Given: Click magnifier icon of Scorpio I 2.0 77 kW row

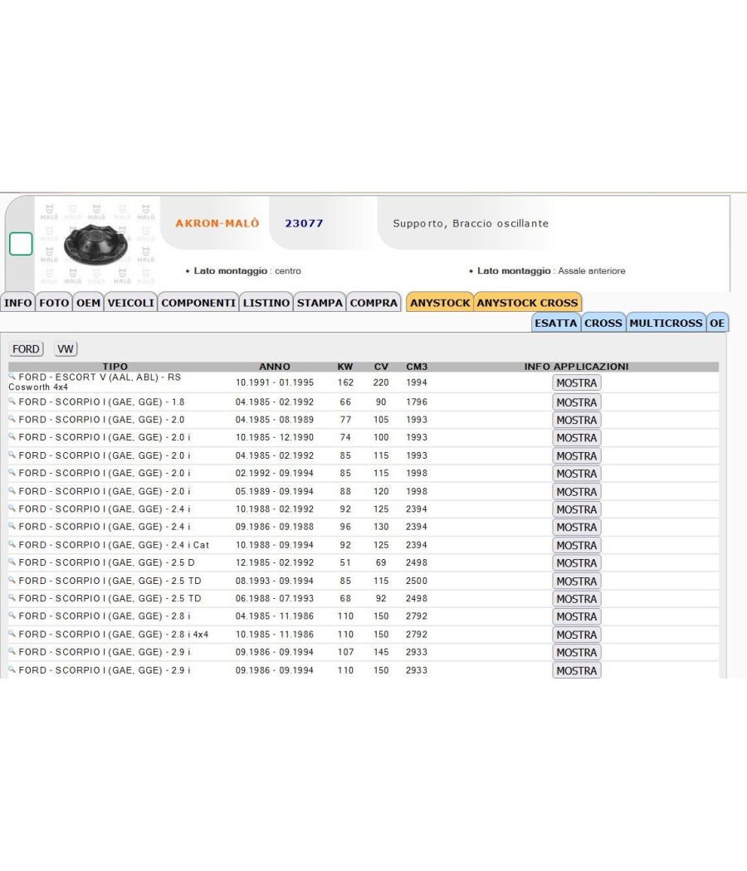Looking at the screenshot, I should tap(12, 418).
